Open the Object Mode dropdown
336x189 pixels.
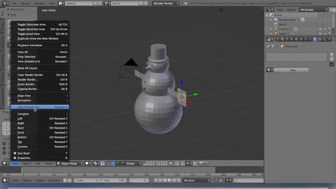(x=70, y=163)
